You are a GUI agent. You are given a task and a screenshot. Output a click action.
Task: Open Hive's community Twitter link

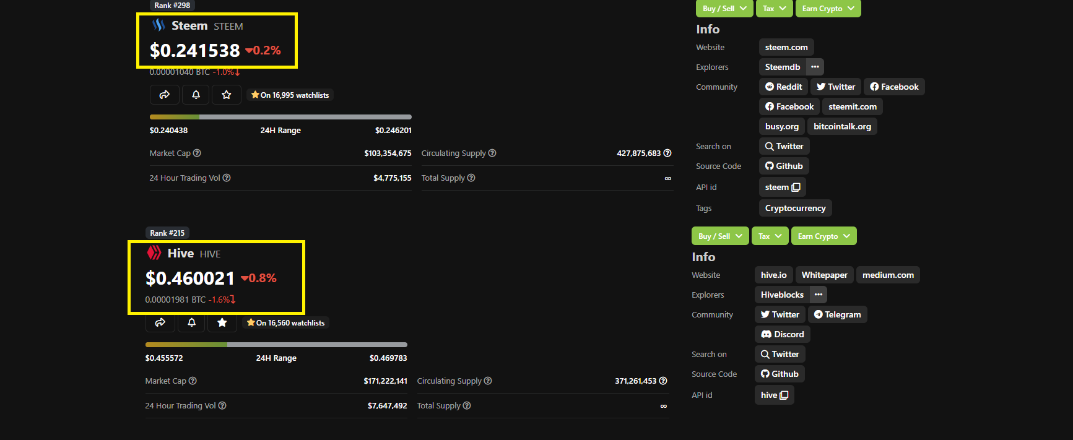(x=780, y=314)
